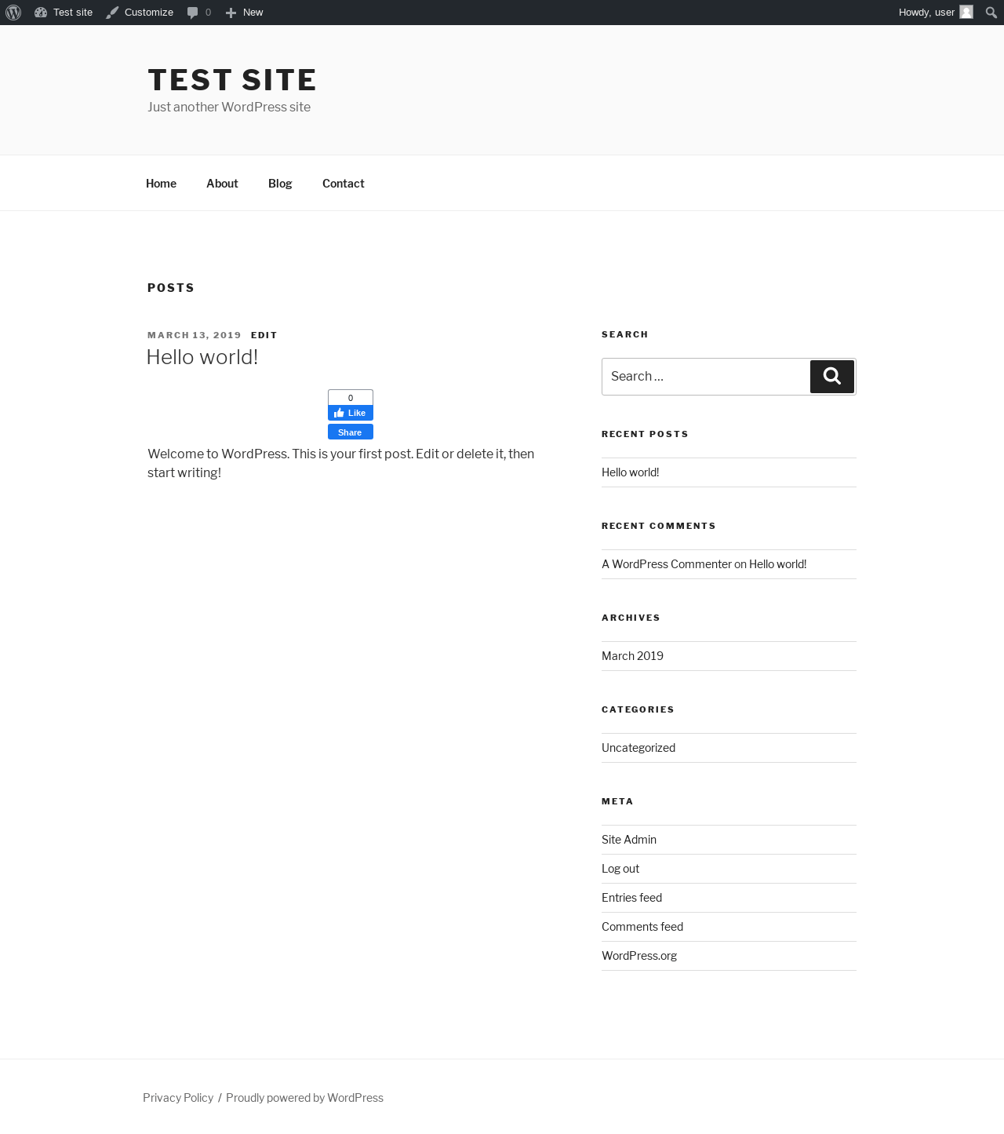1004x1134 pixels.
Task: Like the post with Facebook Like button
Action: [x=350, y=413]
